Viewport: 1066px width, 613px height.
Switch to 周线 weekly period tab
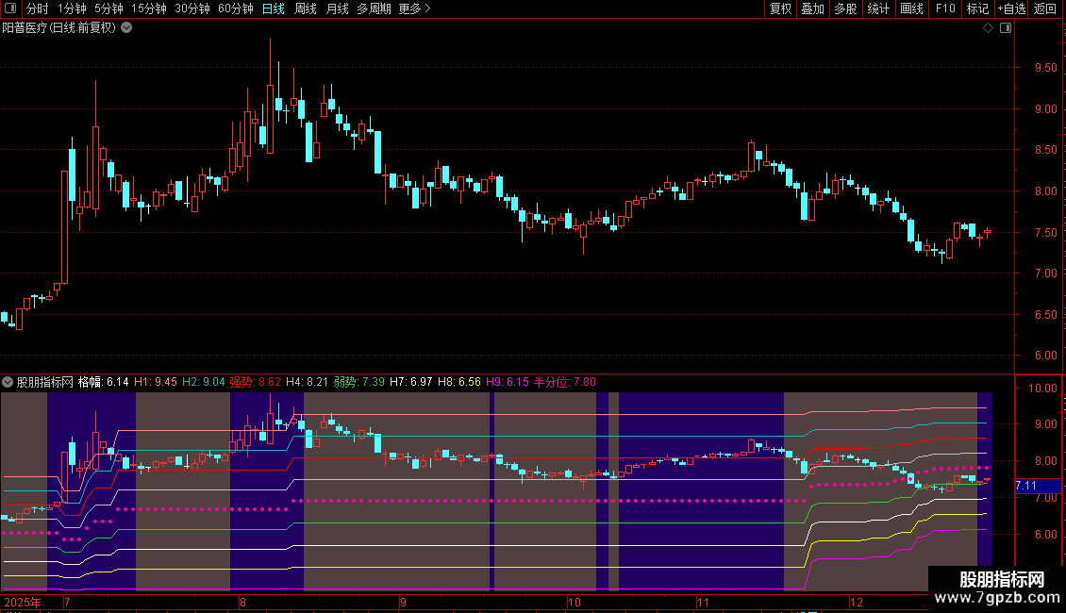click(306, 8)
